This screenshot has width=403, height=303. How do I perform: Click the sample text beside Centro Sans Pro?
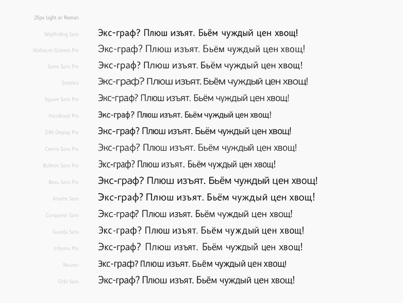click(197, 148)
